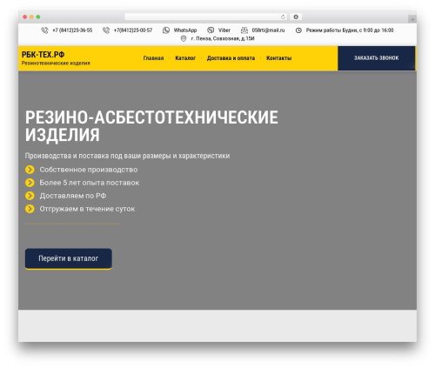Viewport: 435px width, 368px height.
Task: Click the address г. Пенза, Совхозная
Action: (x=223, y=38)
